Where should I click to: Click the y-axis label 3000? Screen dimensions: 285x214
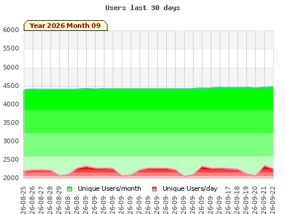coord(11,141)
